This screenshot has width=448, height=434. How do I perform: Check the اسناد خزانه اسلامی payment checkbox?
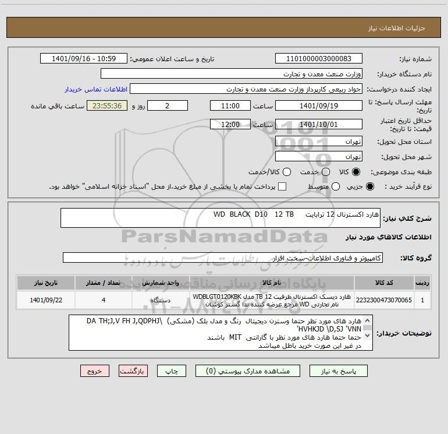click(282, 186)
